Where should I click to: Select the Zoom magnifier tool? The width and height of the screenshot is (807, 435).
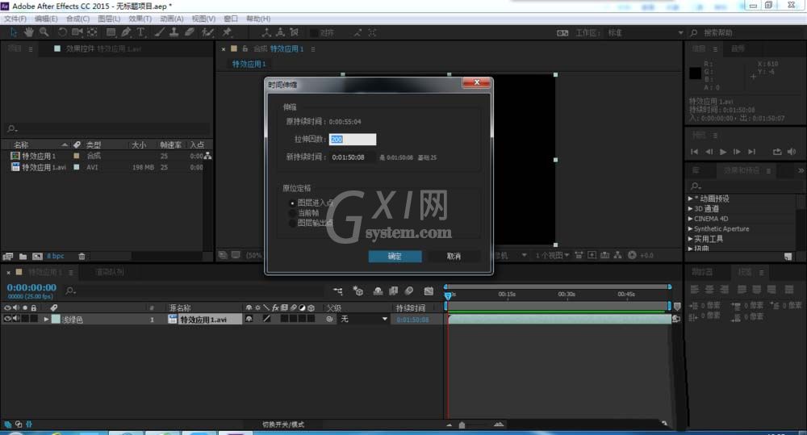coord(44,32)
